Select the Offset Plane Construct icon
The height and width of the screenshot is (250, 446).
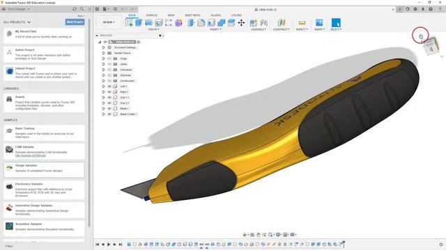click(x=282, y=23)
